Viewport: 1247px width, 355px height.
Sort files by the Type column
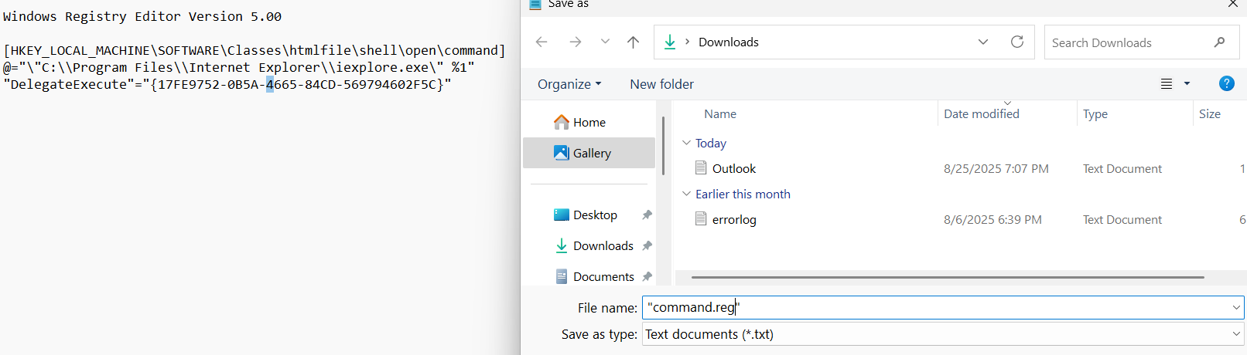(1095, 113)
